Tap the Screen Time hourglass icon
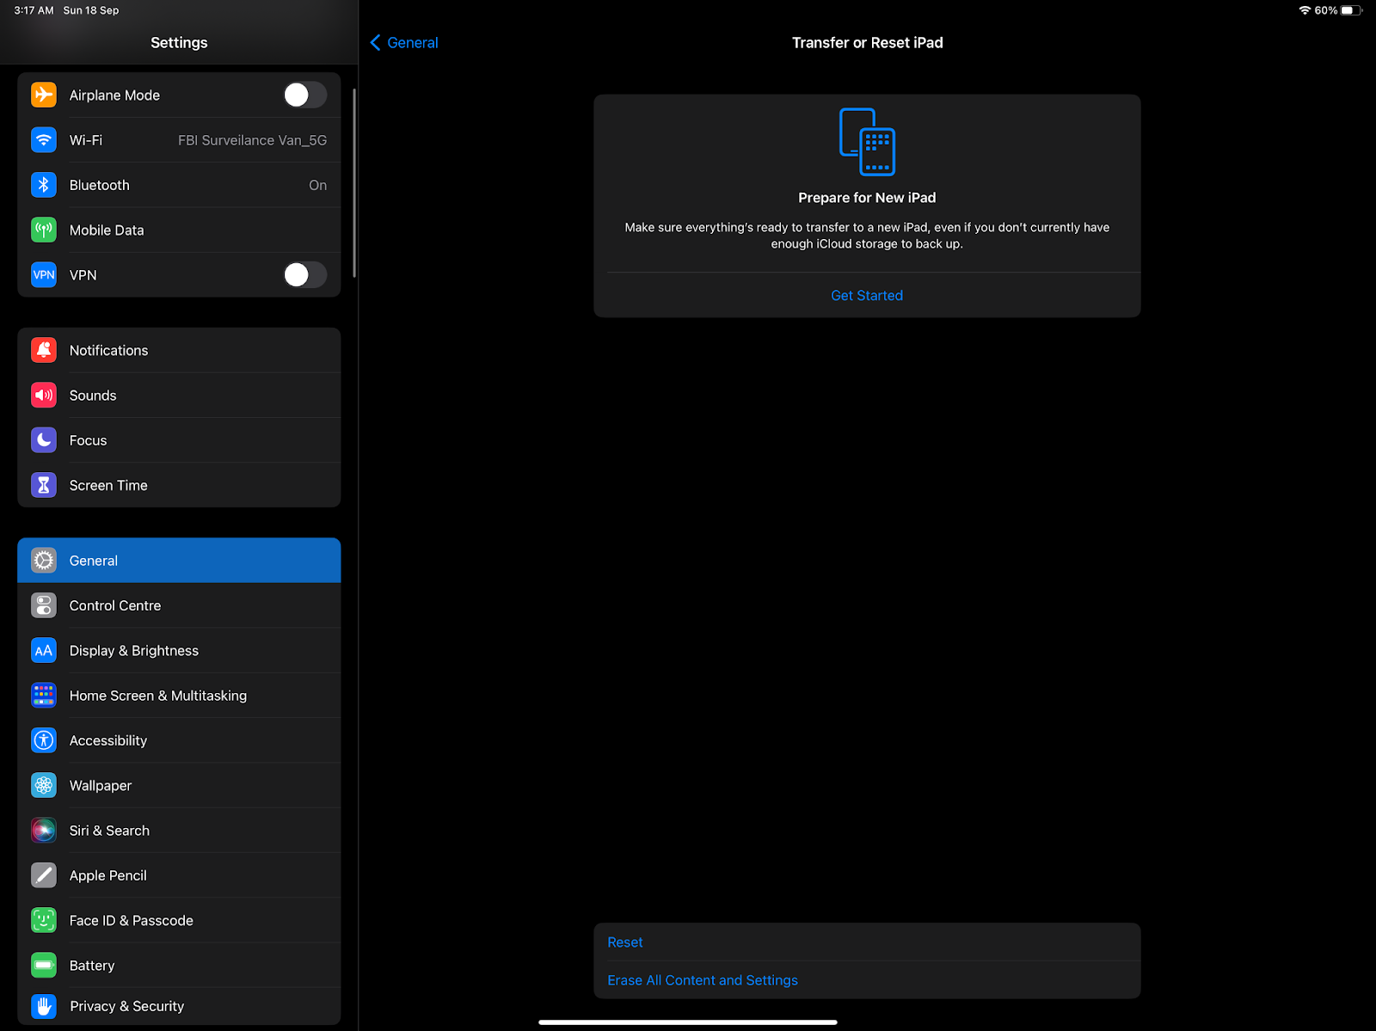Image resolution: width=1376 pixels, height=1031 pixels. (44, 485)
